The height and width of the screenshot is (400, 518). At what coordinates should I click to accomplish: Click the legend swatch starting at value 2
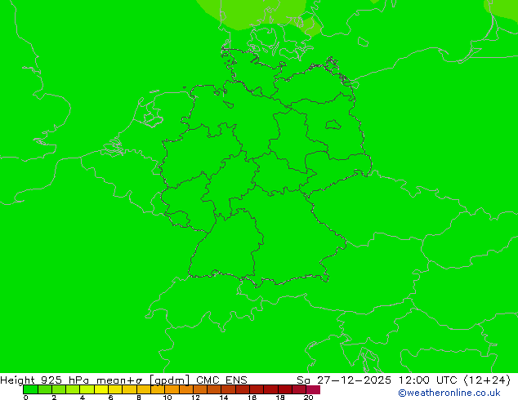coord(59,389)
